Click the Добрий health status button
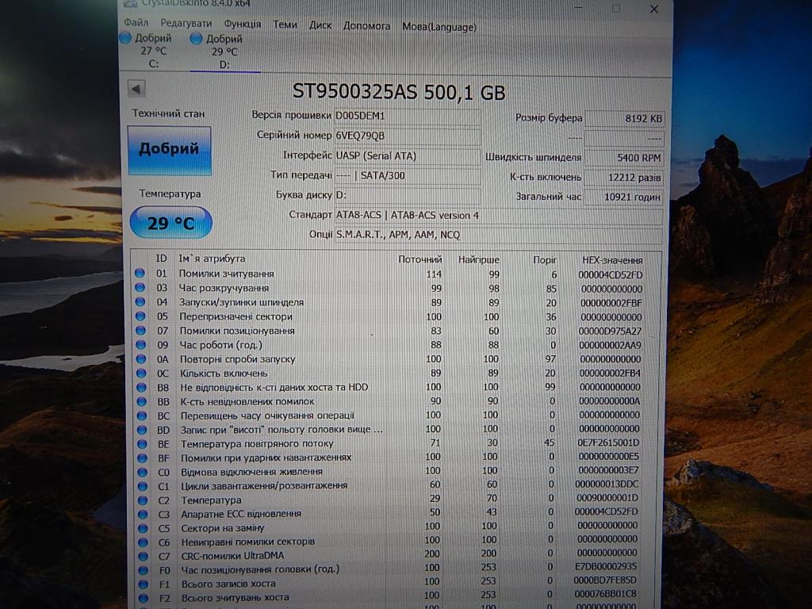Image resolution: width=812 pixels, height=609 pixels. [x=169, y=150]
